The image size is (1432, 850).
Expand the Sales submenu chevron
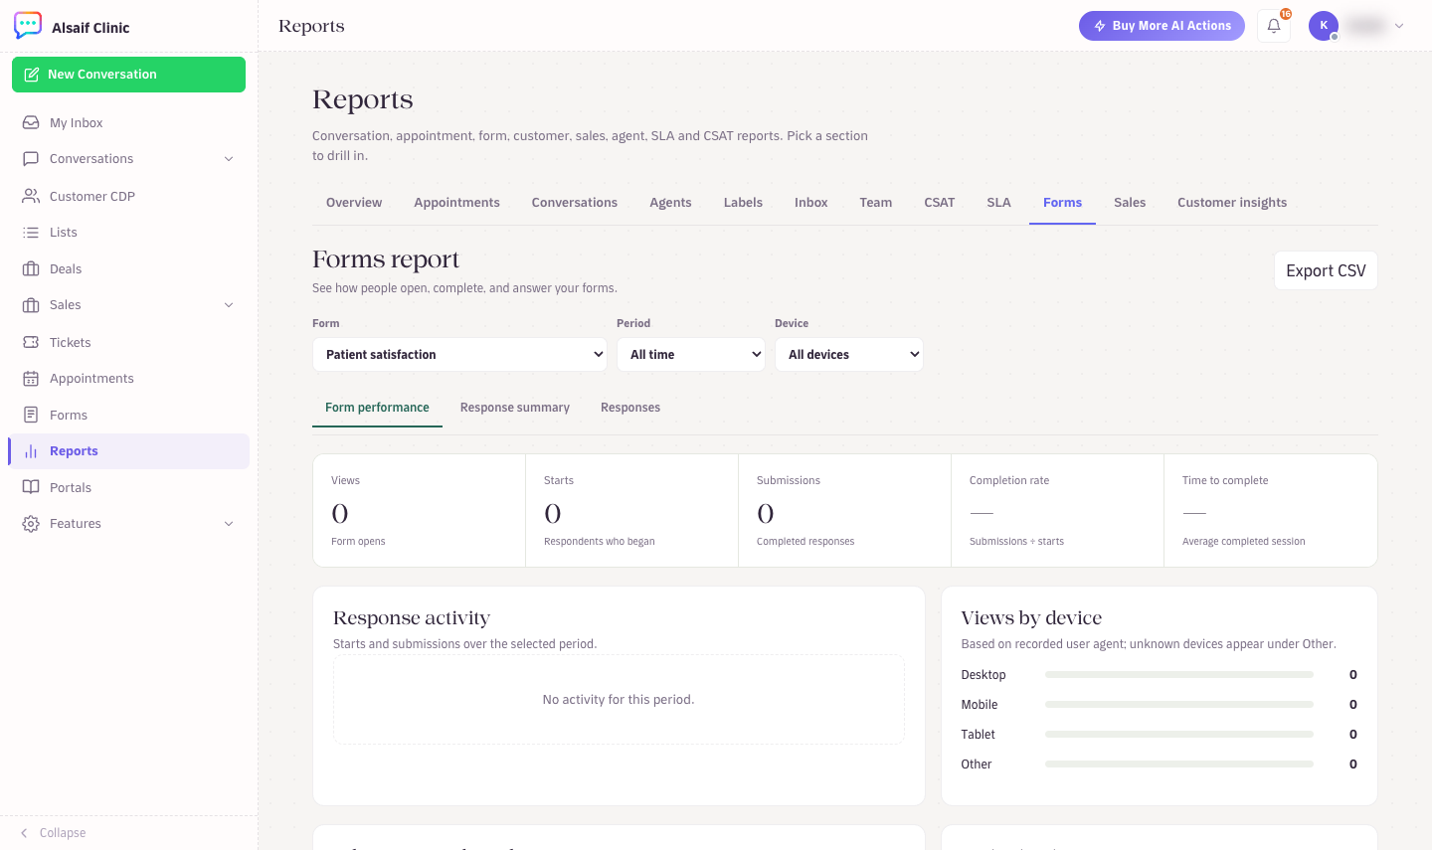click(229, 305)
